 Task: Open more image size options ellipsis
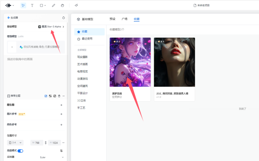click(x=63, y=143)
